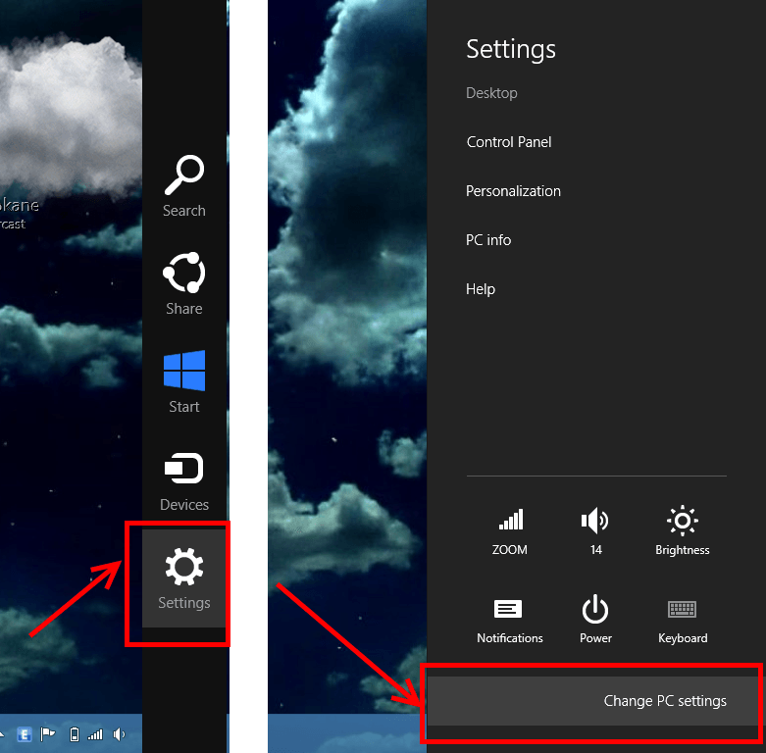Show hidden tray icons arrow
This screenshot has width=766, height=753.
[x=4, y=734]
